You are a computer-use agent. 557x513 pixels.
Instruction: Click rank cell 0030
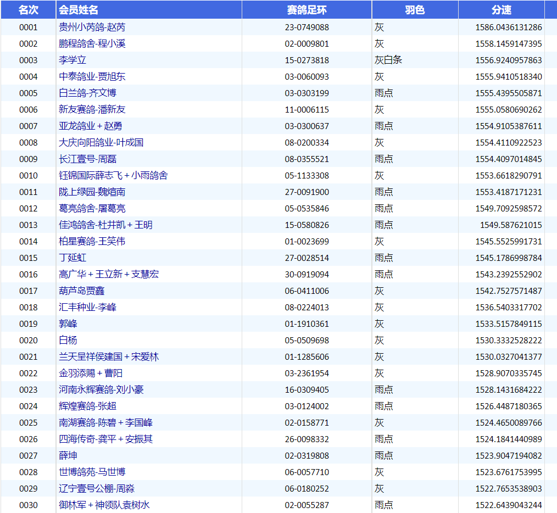[x=29, y=504]
